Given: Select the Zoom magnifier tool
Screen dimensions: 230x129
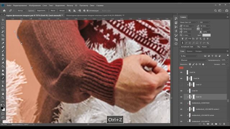Looking at the screenshot, I should 3,98.
